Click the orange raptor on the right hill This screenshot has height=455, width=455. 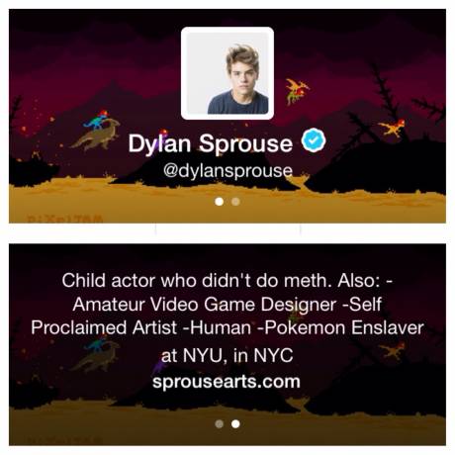click(x=392, y=128)
